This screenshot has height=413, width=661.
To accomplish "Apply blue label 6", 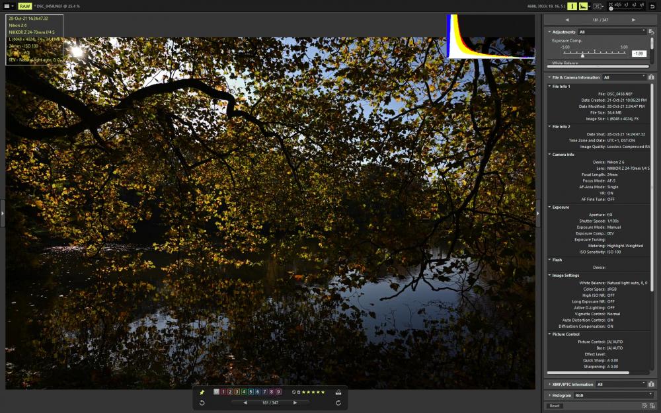I will coord(258,392).
